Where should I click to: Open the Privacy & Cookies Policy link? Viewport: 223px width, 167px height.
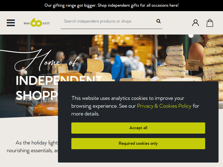164,106
